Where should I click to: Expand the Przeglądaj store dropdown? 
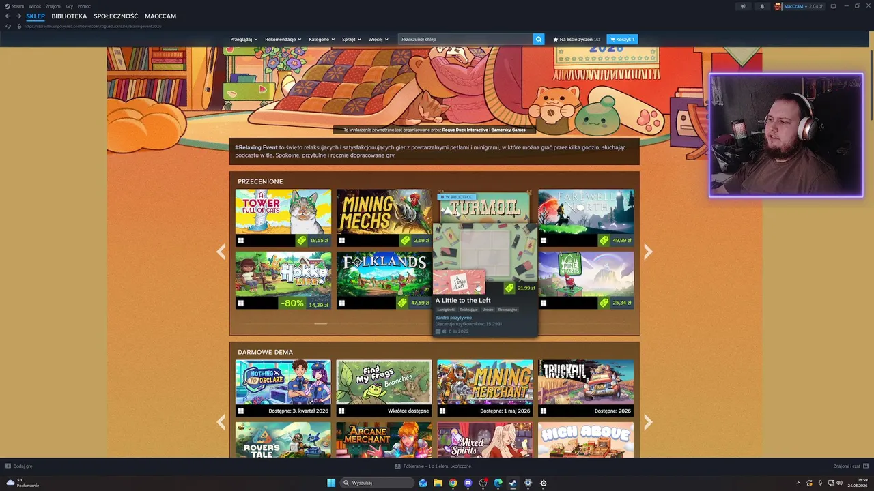[244, 40]
